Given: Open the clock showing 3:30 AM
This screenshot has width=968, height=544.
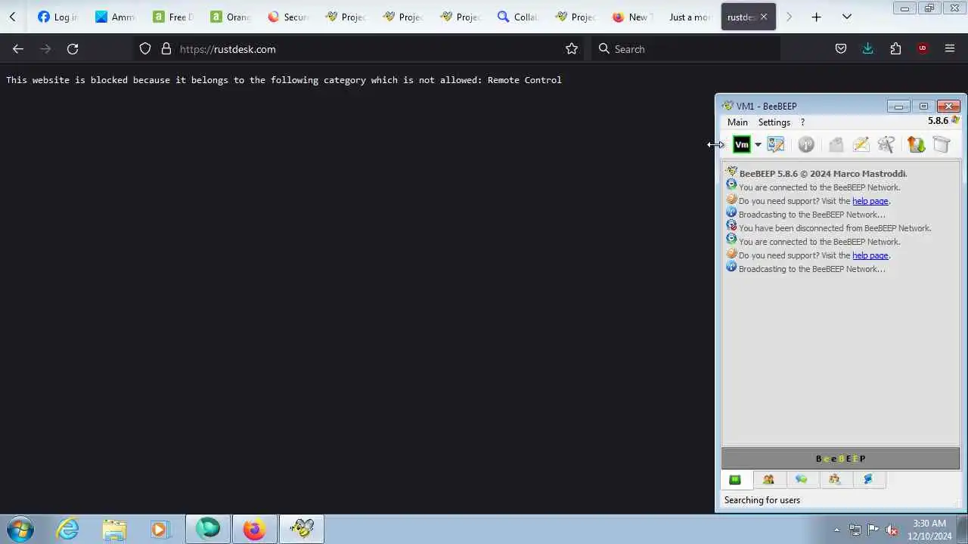Looking at the screenshot, I should coord(929,530).
